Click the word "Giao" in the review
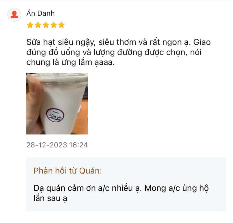This screenshot has width=233, height=223. (x=202, y=42)
